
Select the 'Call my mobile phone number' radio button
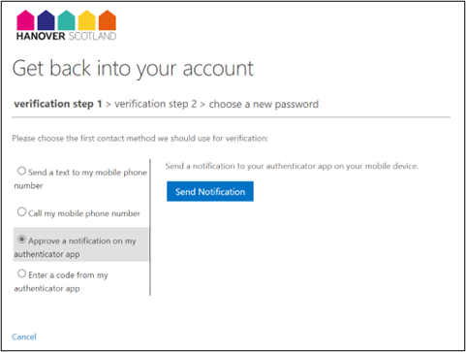click(21, 211)
